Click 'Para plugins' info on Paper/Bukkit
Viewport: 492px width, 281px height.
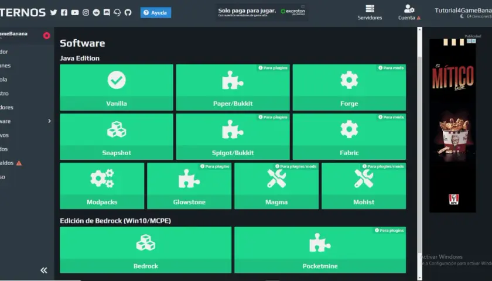click(273, 68)
